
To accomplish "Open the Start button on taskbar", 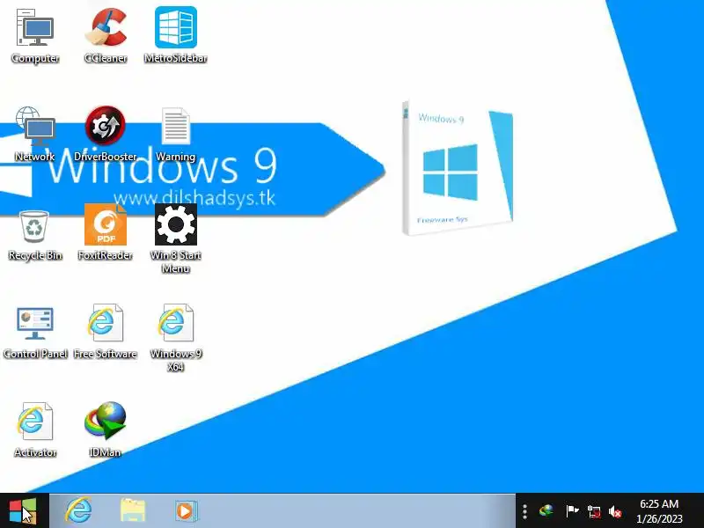I will 24,511.
